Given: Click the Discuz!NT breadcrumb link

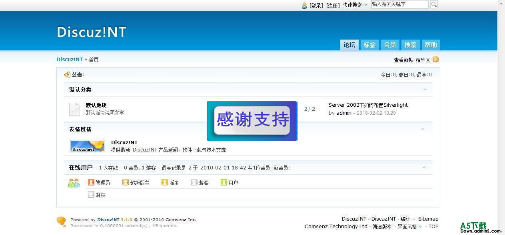Looking at the screenshot, I should 70,59.
